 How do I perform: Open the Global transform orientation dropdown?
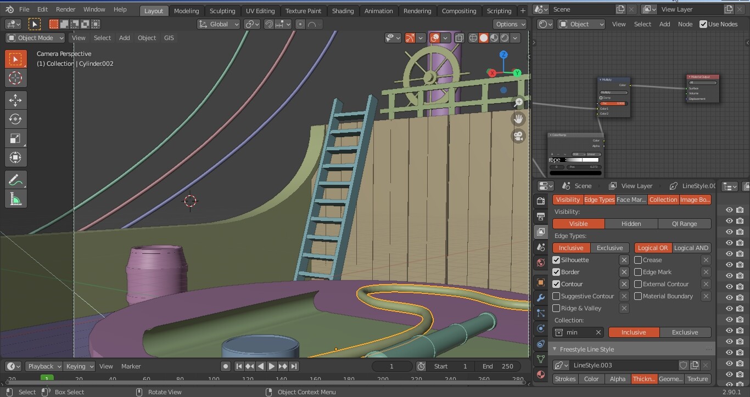219,24
